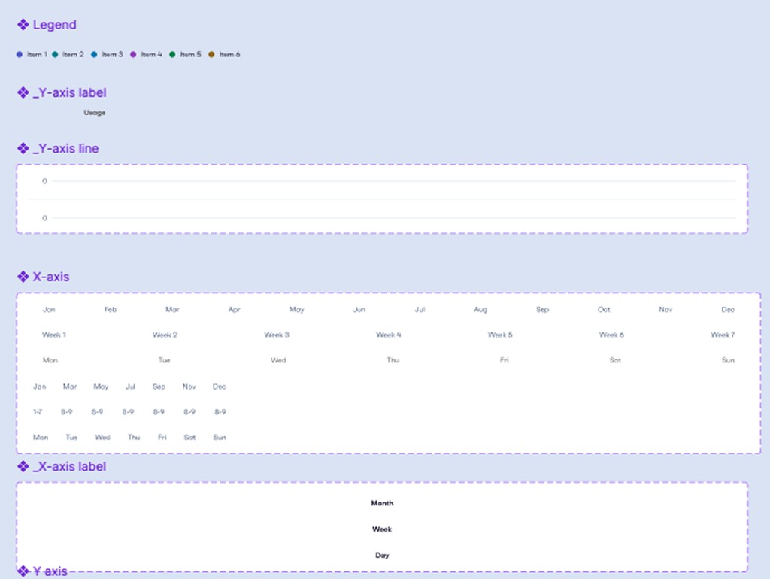Select the X-axis component title
The height and width of the screenshot is (579, 770).
pos(51,277)
